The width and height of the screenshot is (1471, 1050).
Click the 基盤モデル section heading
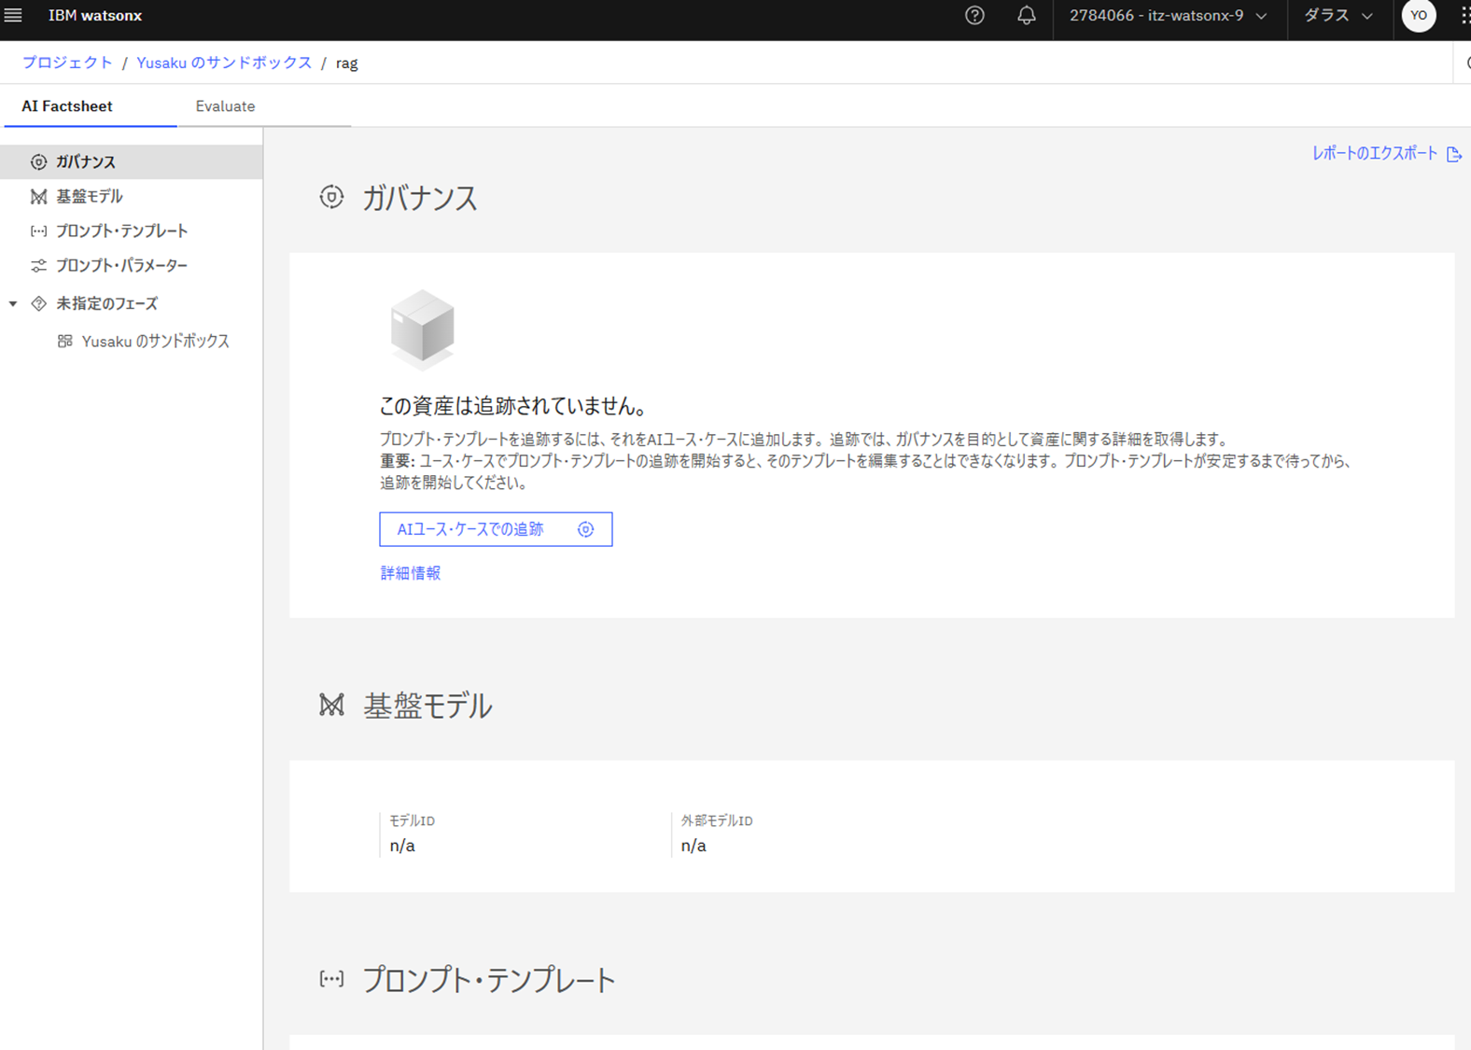[x=427, y=706]
